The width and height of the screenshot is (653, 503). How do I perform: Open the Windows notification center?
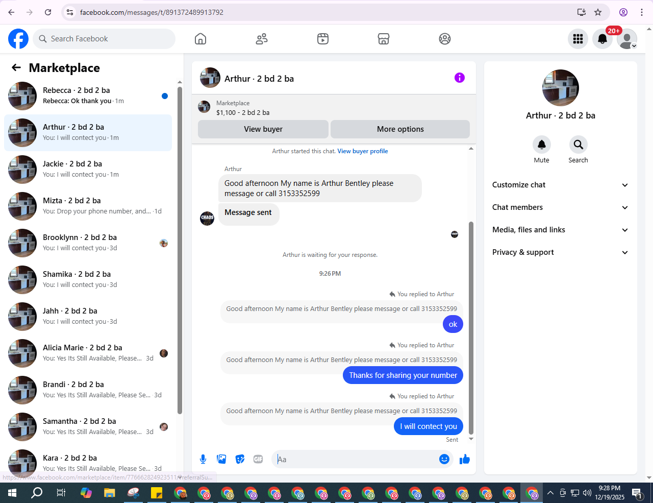[638, 493]
